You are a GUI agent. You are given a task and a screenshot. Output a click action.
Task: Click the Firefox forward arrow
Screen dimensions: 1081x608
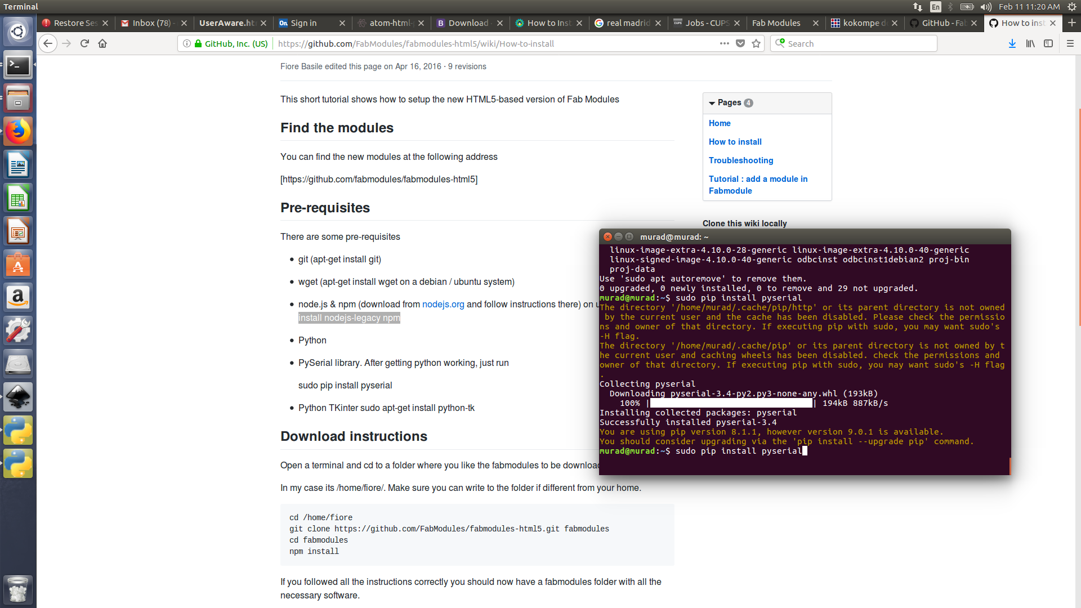tap(66, 43)
